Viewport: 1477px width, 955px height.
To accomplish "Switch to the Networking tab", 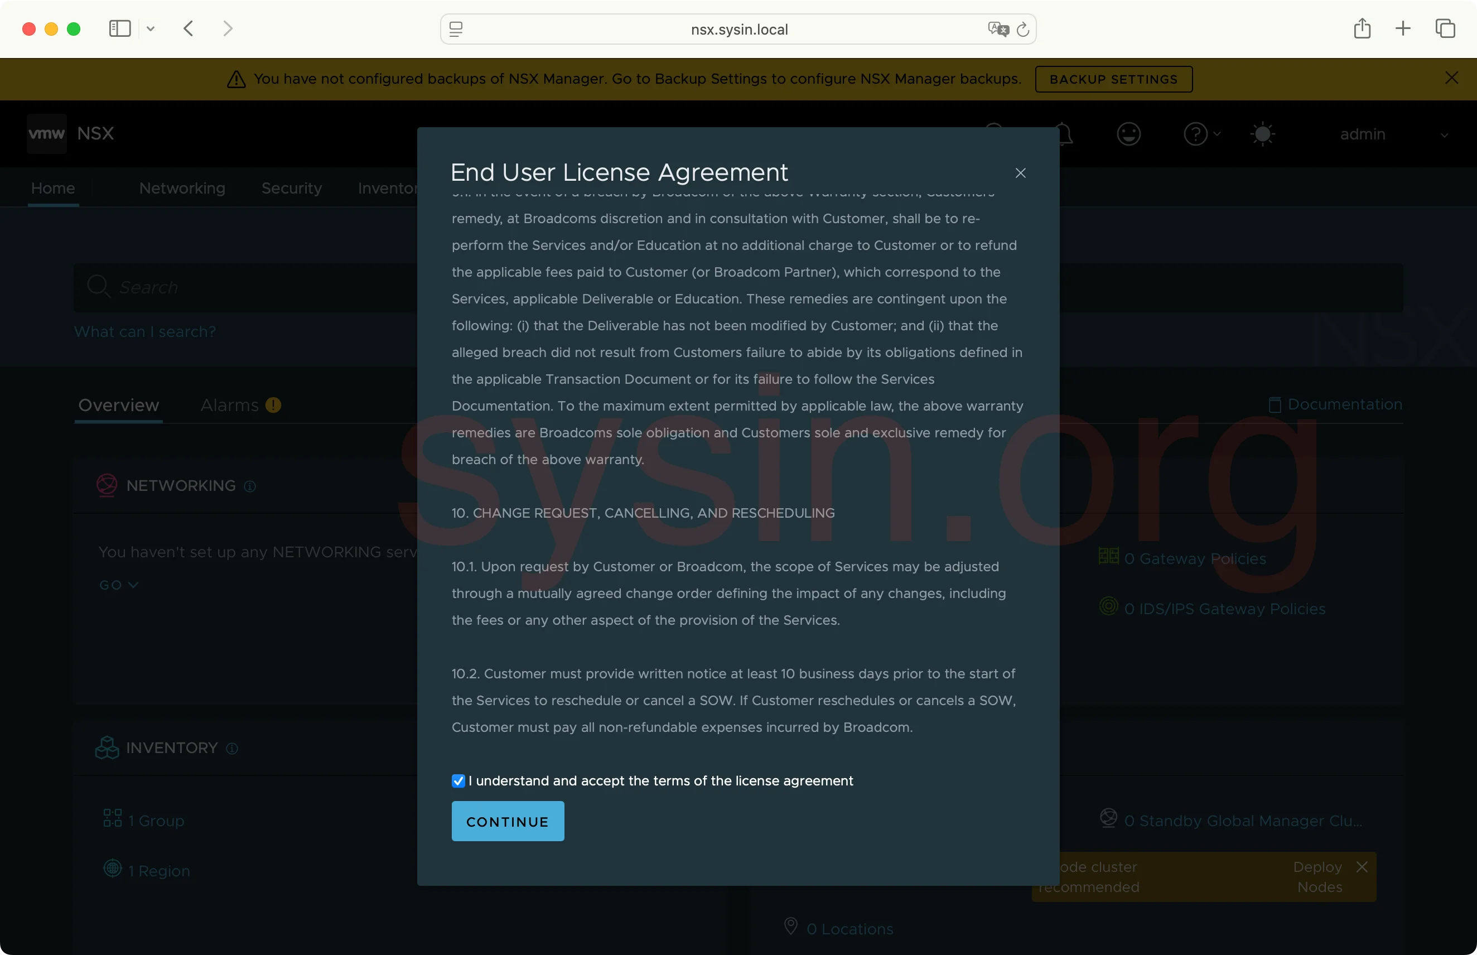I will click(182, 188).
